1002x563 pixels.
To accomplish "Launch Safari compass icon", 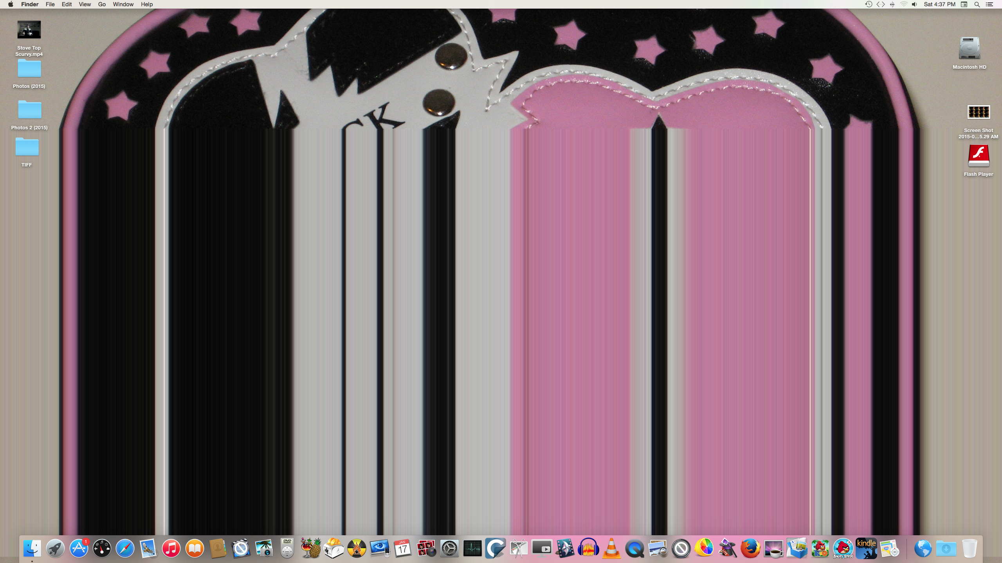I will pyautogui.click(x=125, y=548).
